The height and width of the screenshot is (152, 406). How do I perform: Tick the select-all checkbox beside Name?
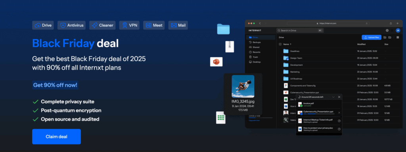pos(280,44)
